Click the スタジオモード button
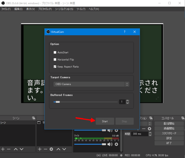 coord(169,133)
